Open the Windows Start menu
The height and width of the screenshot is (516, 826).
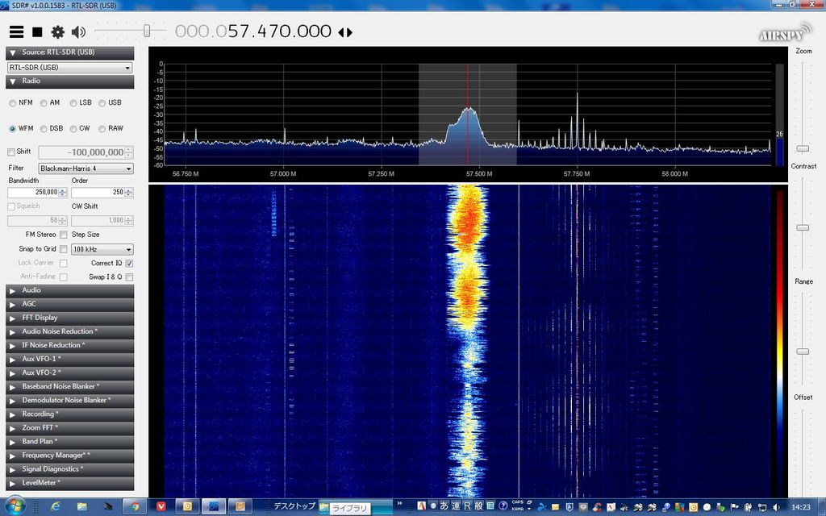[15, 506]
